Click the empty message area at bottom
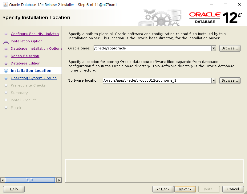This screenshot has width=247, height=194. click(x=154, y=171)
